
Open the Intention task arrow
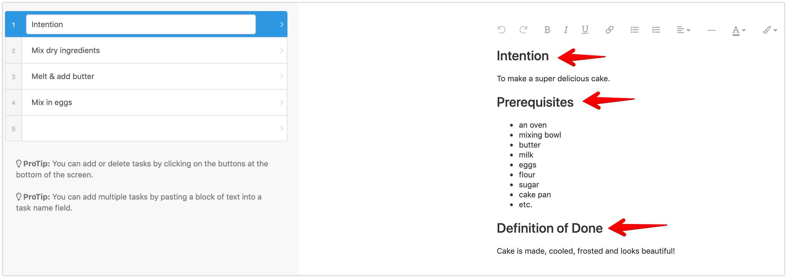tap(282, 24)
